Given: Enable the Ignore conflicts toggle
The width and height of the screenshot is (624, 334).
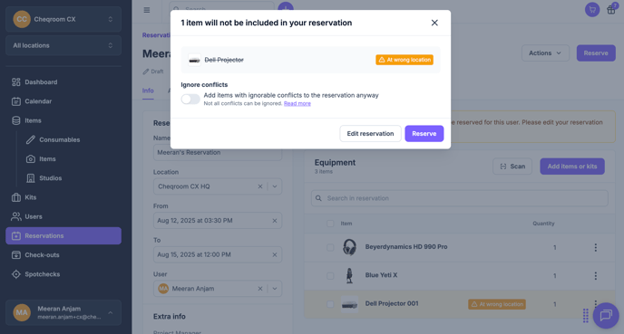Looking at the screenshot, I should [190, 99].
